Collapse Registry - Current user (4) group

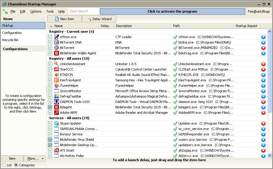click(72, 32)
